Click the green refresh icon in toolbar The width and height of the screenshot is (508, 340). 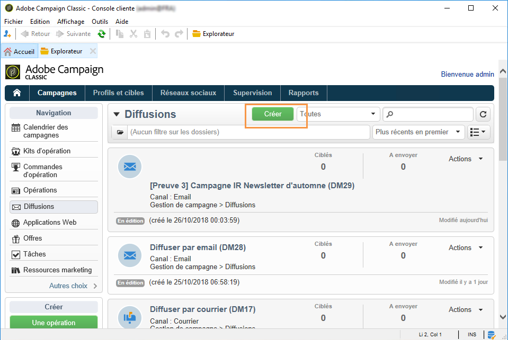pos(102,34)
